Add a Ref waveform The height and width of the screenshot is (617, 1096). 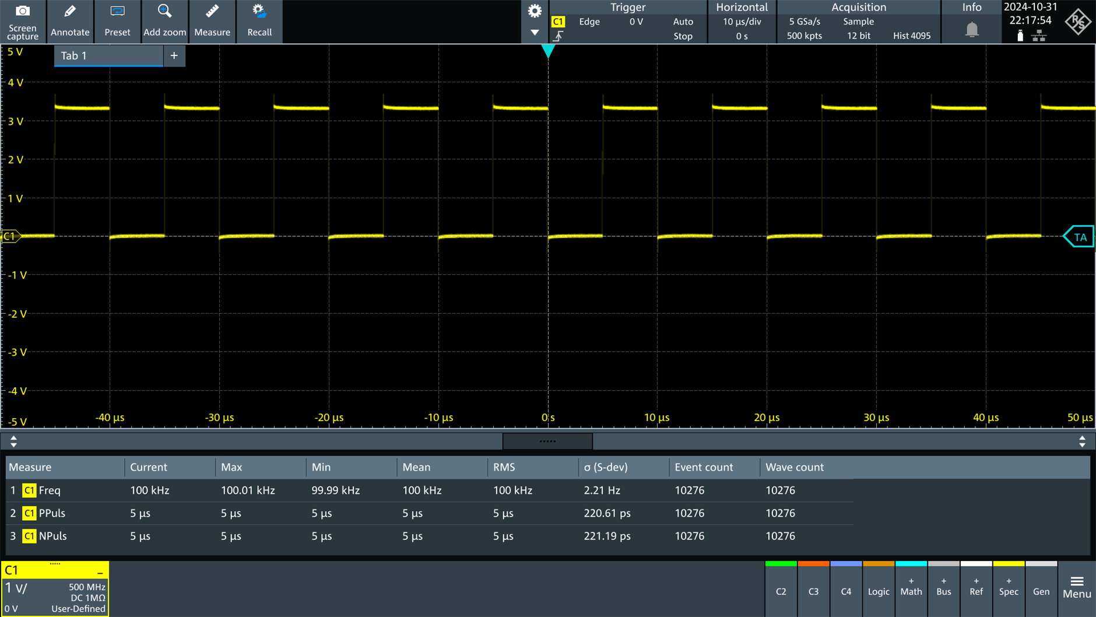[976, 589]
